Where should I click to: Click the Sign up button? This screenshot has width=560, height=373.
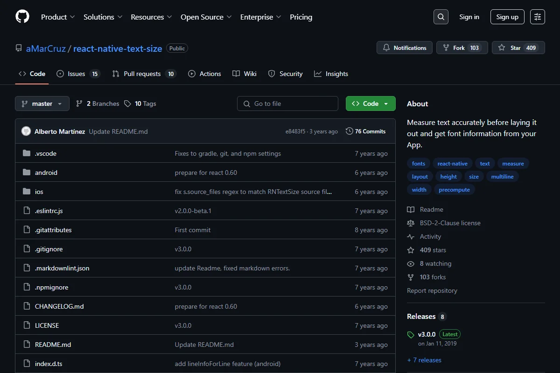coord(507,17)
